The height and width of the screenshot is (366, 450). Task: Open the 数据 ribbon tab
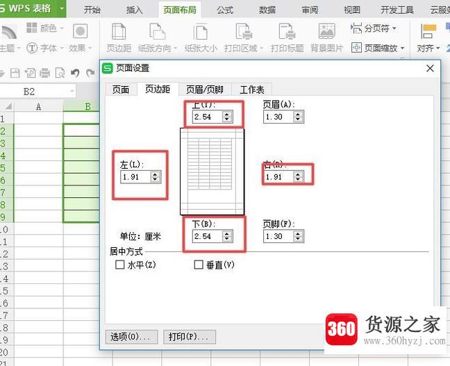pos(267,10)
